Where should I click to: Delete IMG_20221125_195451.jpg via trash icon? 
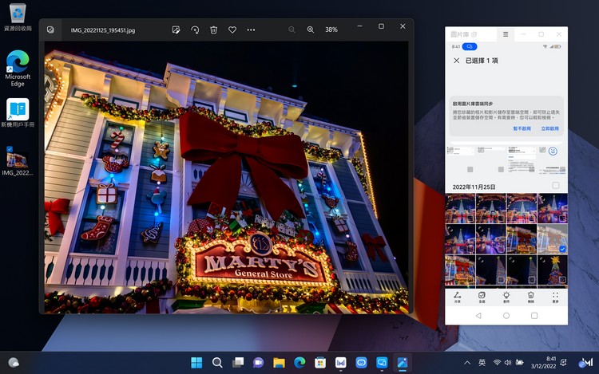coord(213,30)
